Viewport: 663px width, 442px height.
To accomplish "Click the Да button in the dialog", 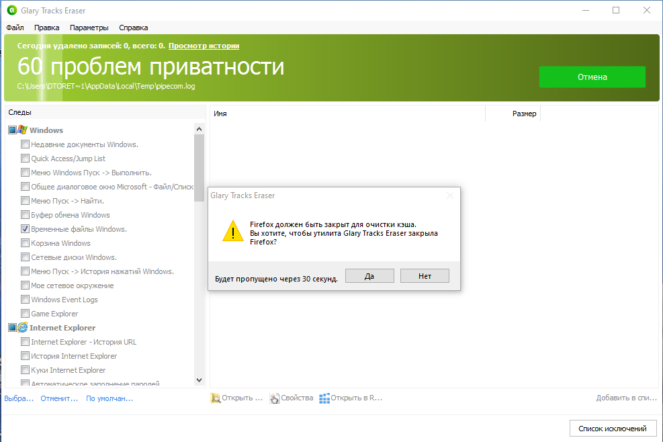I will point(369,275).
